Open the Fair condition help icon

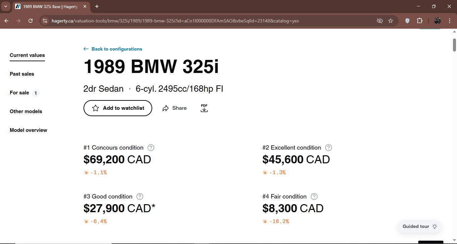pyautogui.click(x=314, y=196)
